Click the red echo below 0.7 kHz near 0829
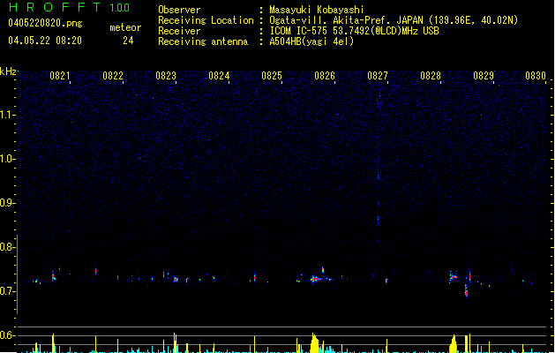 pos(467,291)
